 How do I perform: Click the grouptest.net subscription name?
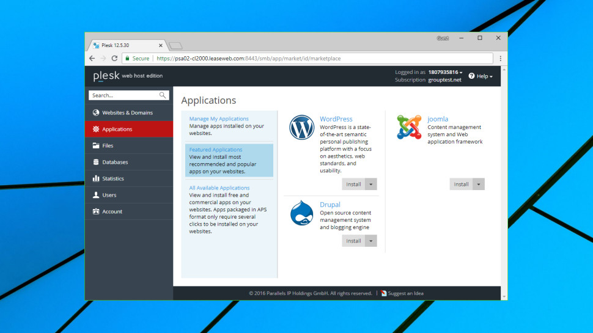445,80
